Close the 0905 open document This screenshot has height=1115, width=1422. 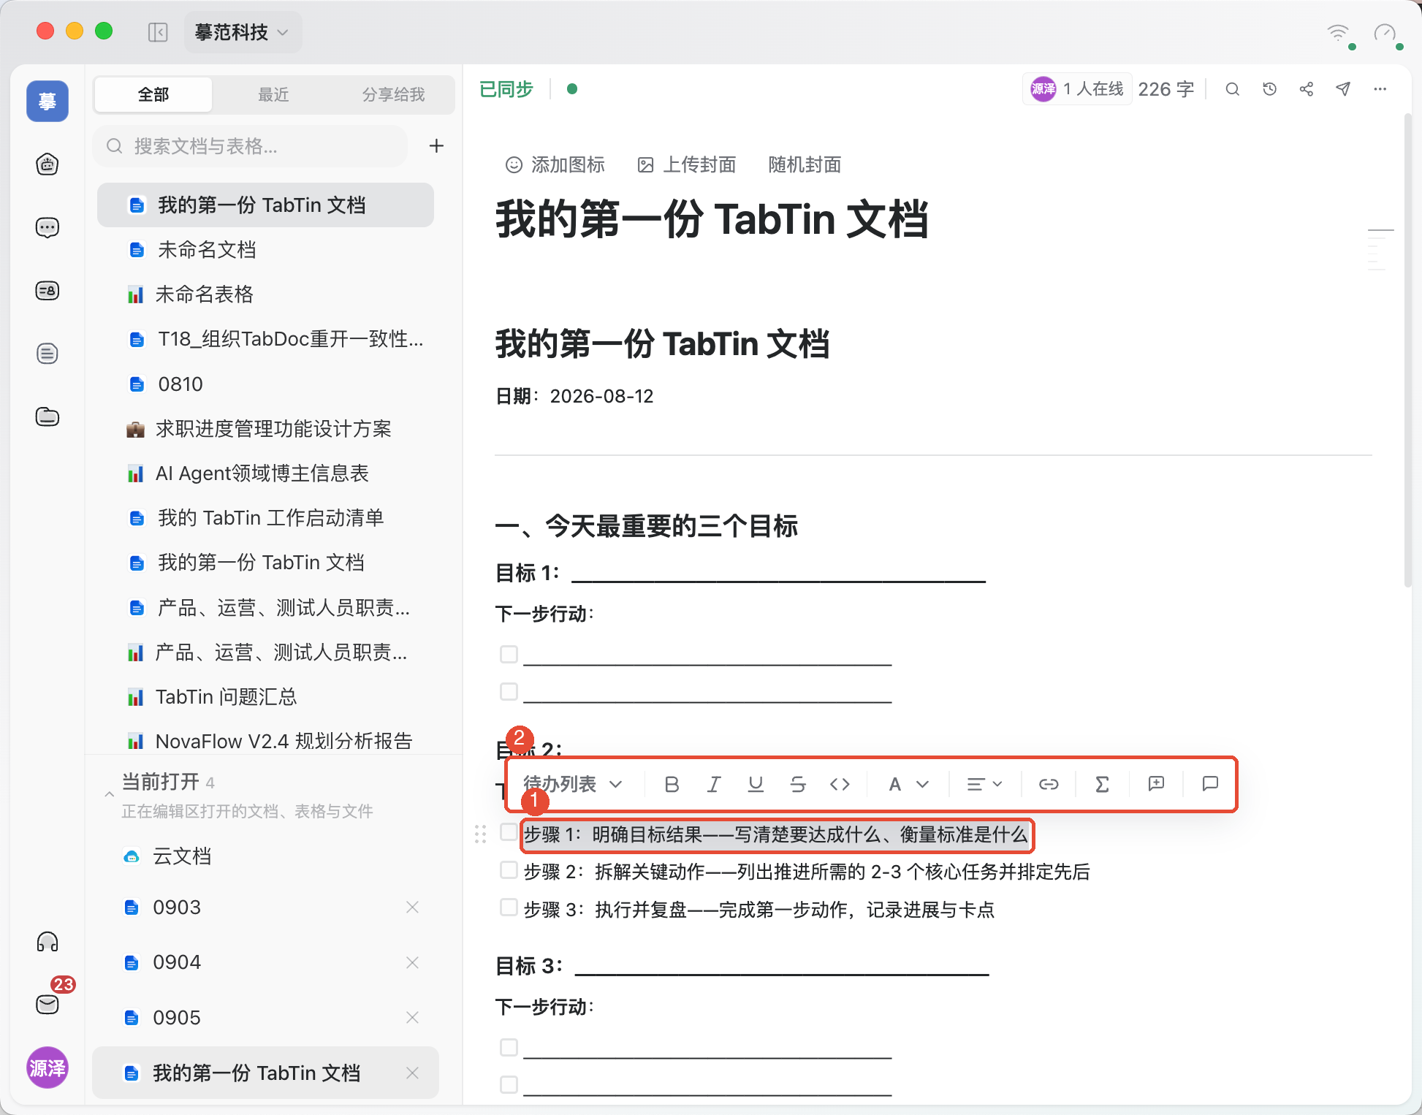tap(412, 1017)
